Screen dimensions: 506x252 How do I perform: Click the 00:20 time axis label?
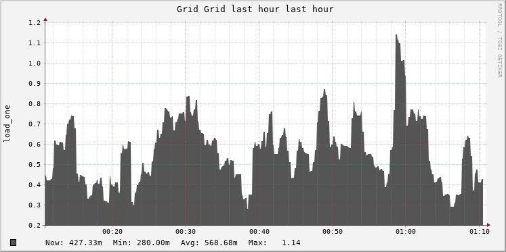click(112, 232)
